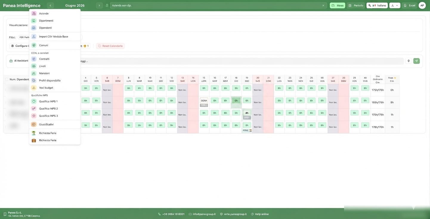Click the Profili disponibilità clock icon
Screen dimensions: 430x219
pyautogui.click(x=34, y=80)
